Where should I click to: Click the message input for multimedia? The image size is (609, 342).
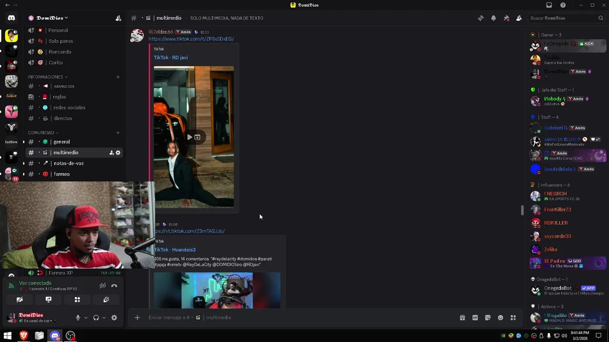pos(300,318)
